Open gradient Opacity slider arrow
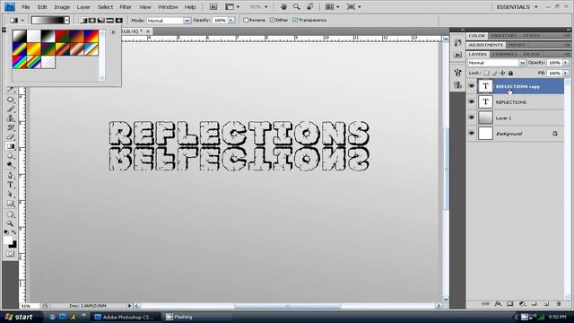The image size is (574, 323). [231, 21]
